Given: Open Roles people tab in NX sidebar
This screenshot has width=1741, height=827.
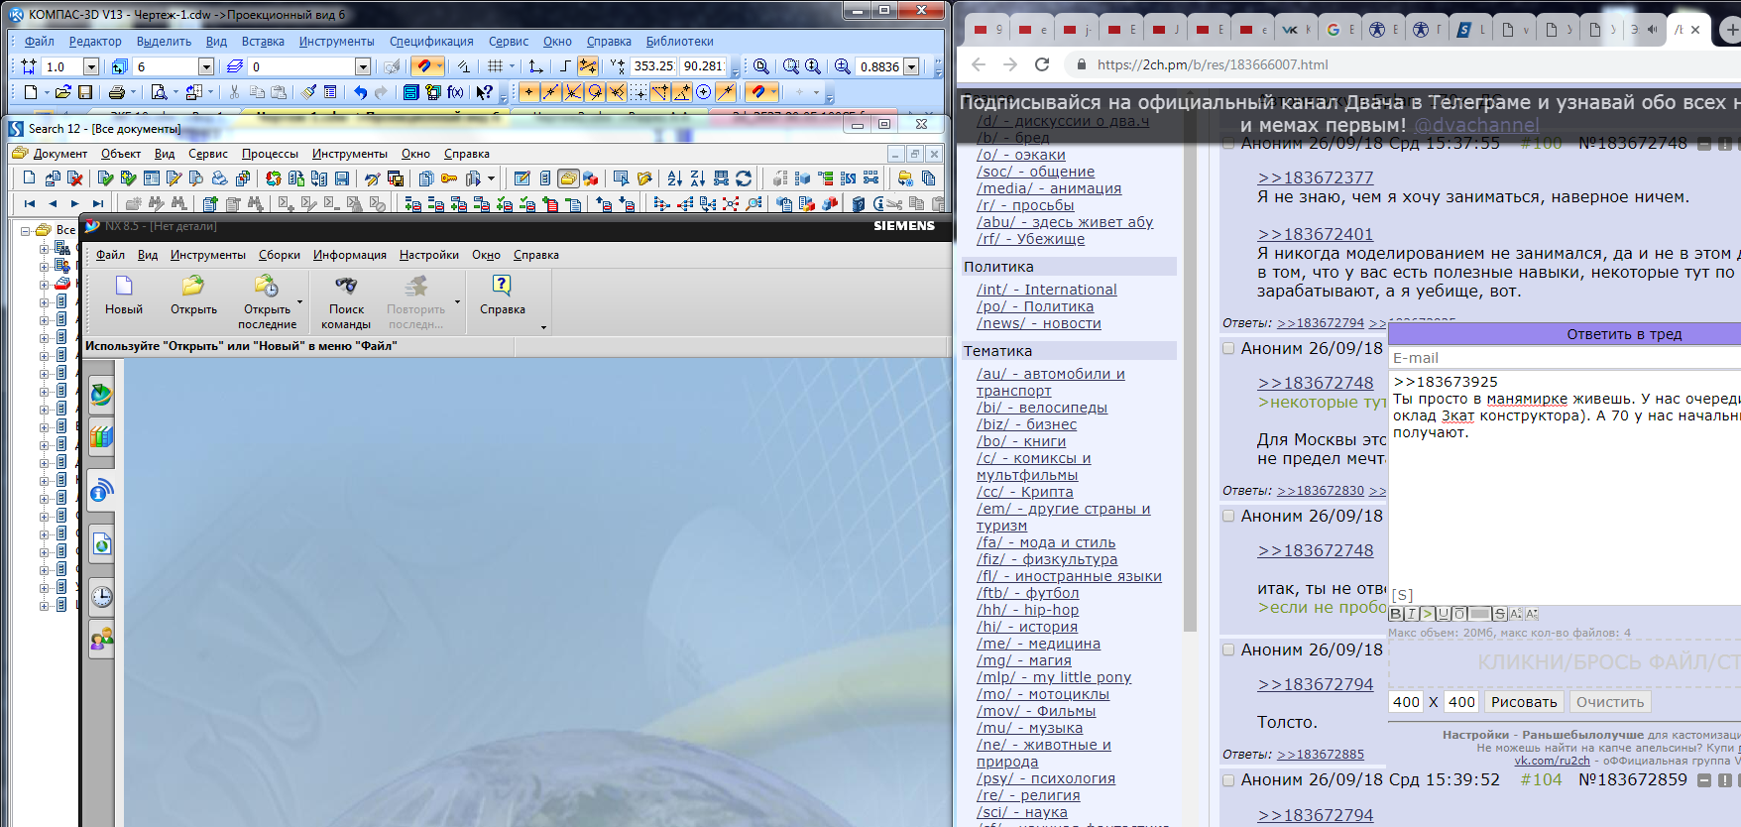Looking at the screenshot, I should pyautogui.click(x=101, y=639).
